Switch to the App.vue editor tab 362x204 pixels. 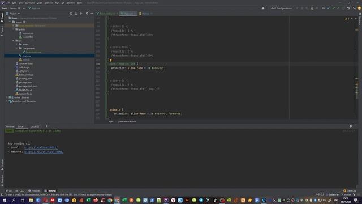[x=128, y=14]
